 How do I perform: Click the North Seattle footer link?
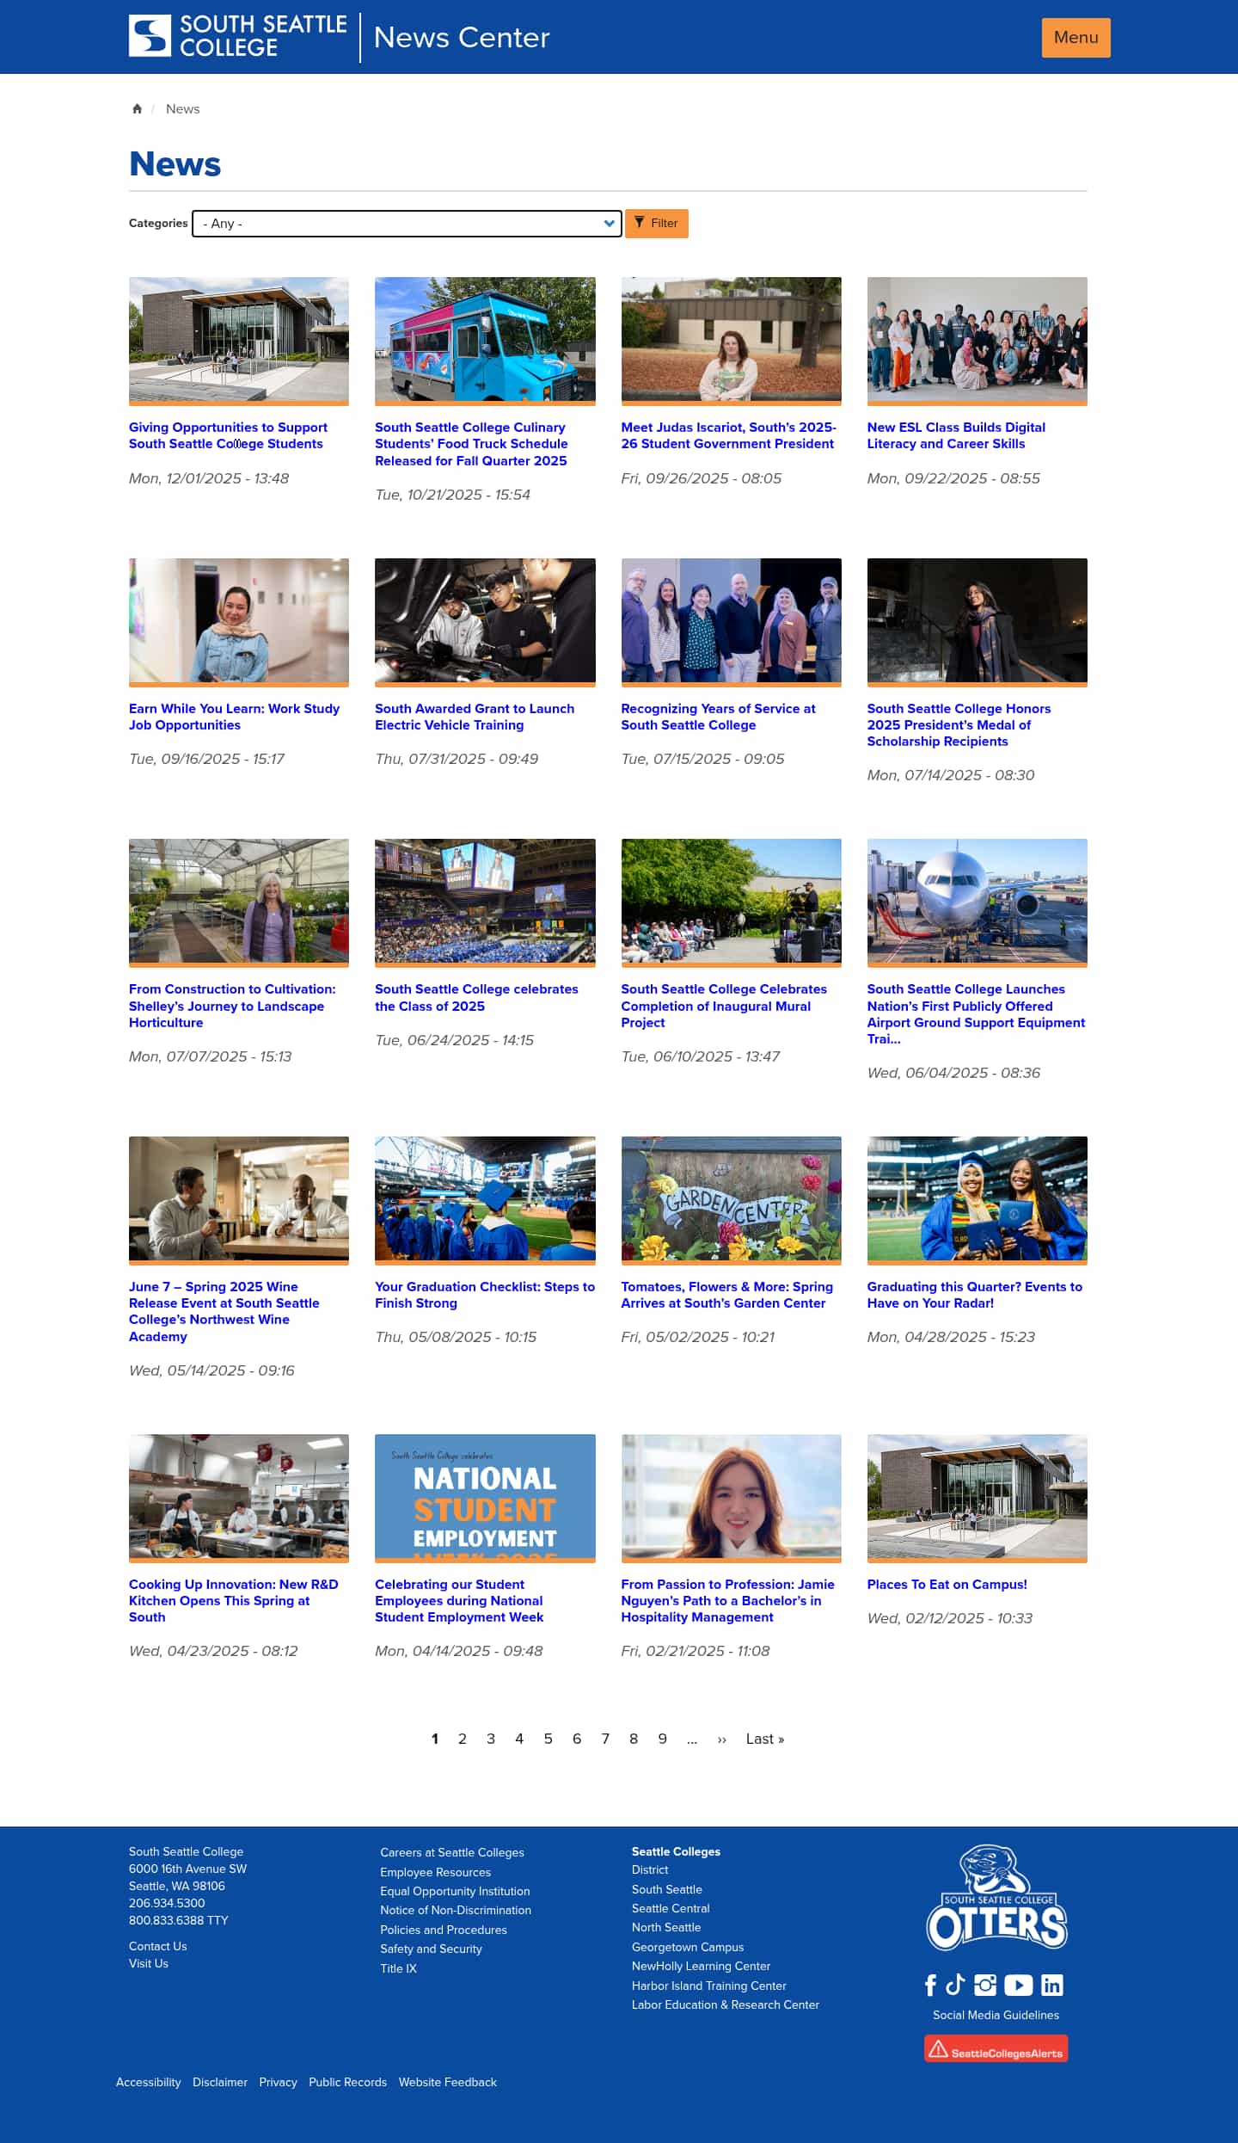666,1927
